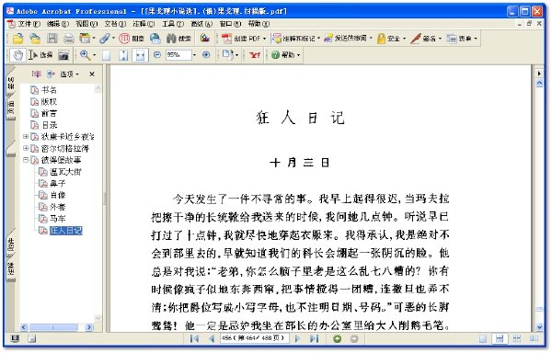Open the 选项 options menu in bookmarks panel
The height and width of the screenshot is (353, 552).
click(70, 74)
